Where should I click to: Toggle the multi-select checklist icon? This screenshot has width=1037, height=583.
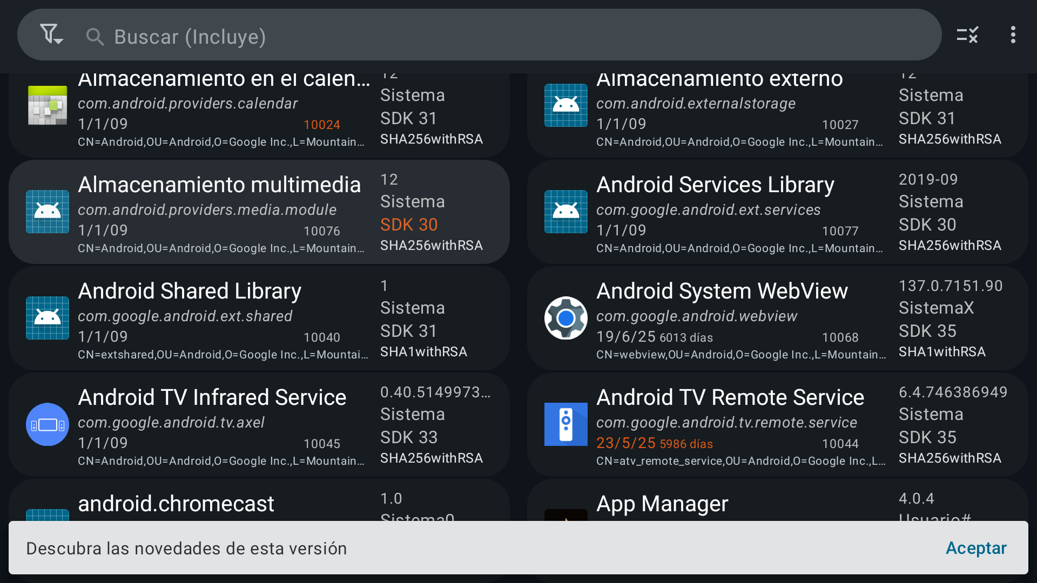967,35
